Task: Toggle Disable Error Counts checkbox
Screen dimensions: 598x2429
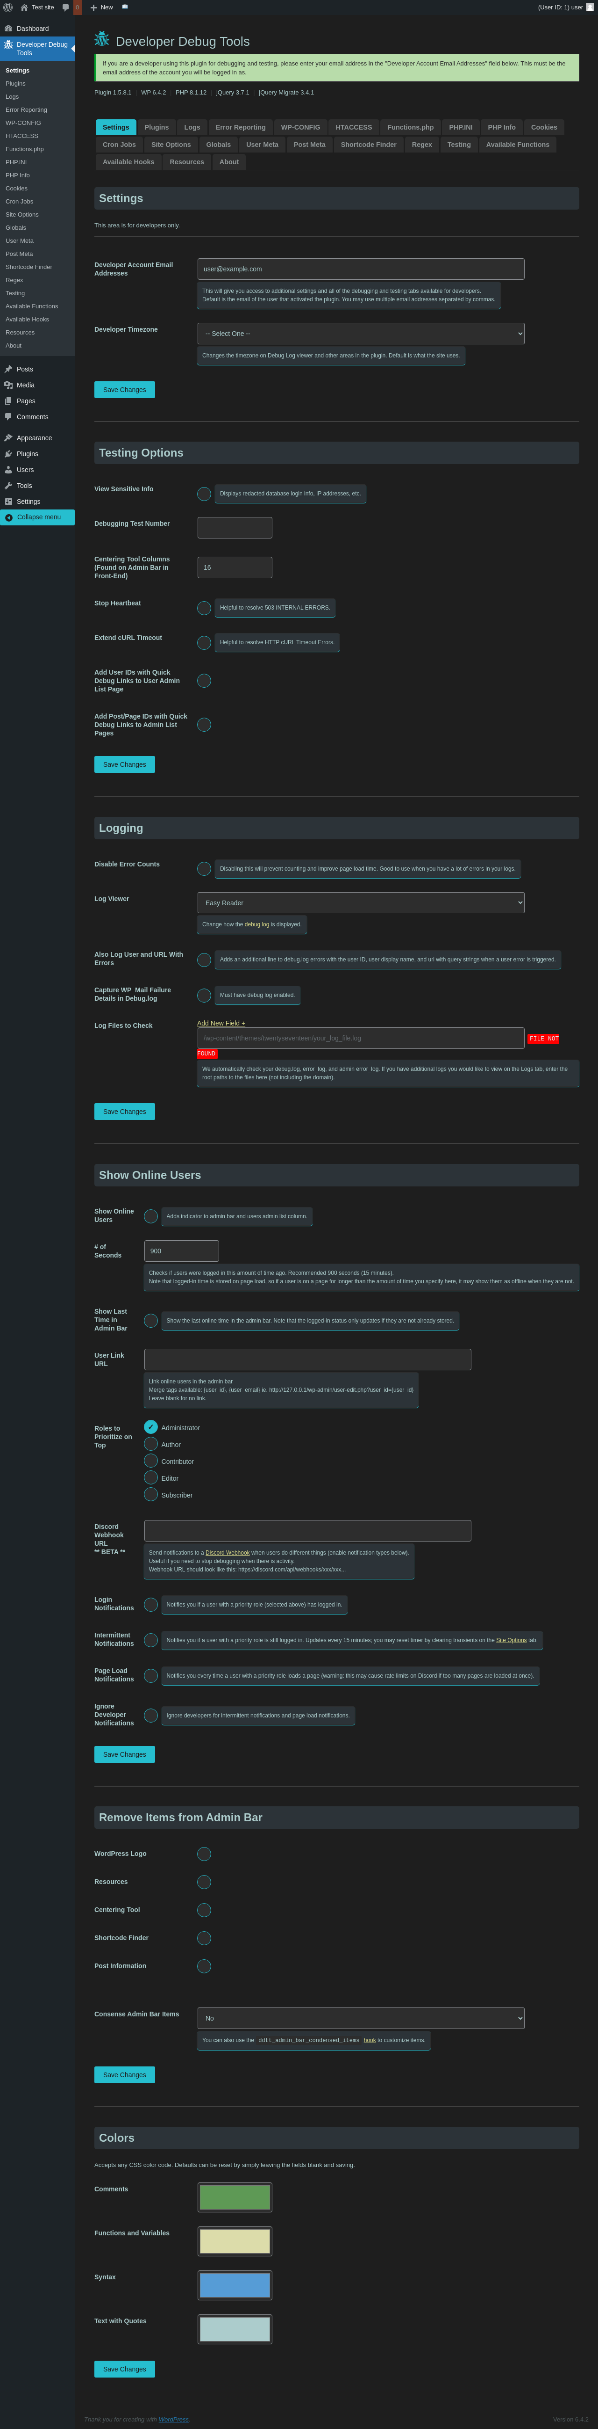Action: pos(204,869)
